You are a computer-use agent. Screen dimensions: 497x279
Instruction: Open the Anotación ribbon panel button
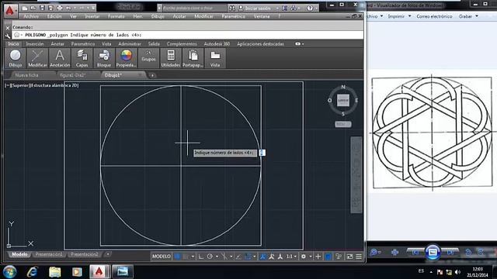pos(60,58)
